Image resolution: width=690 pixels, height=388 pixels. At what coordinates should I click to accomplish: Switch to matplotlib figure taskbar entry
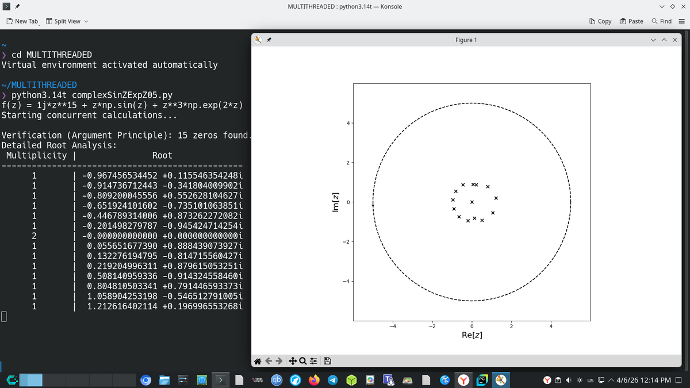point(501,380)
